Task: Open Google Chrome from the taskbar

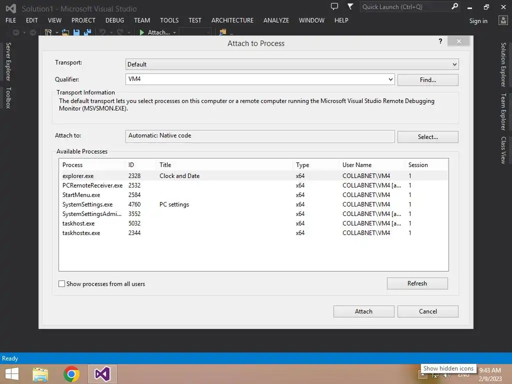Action: (x=71, y=374)
